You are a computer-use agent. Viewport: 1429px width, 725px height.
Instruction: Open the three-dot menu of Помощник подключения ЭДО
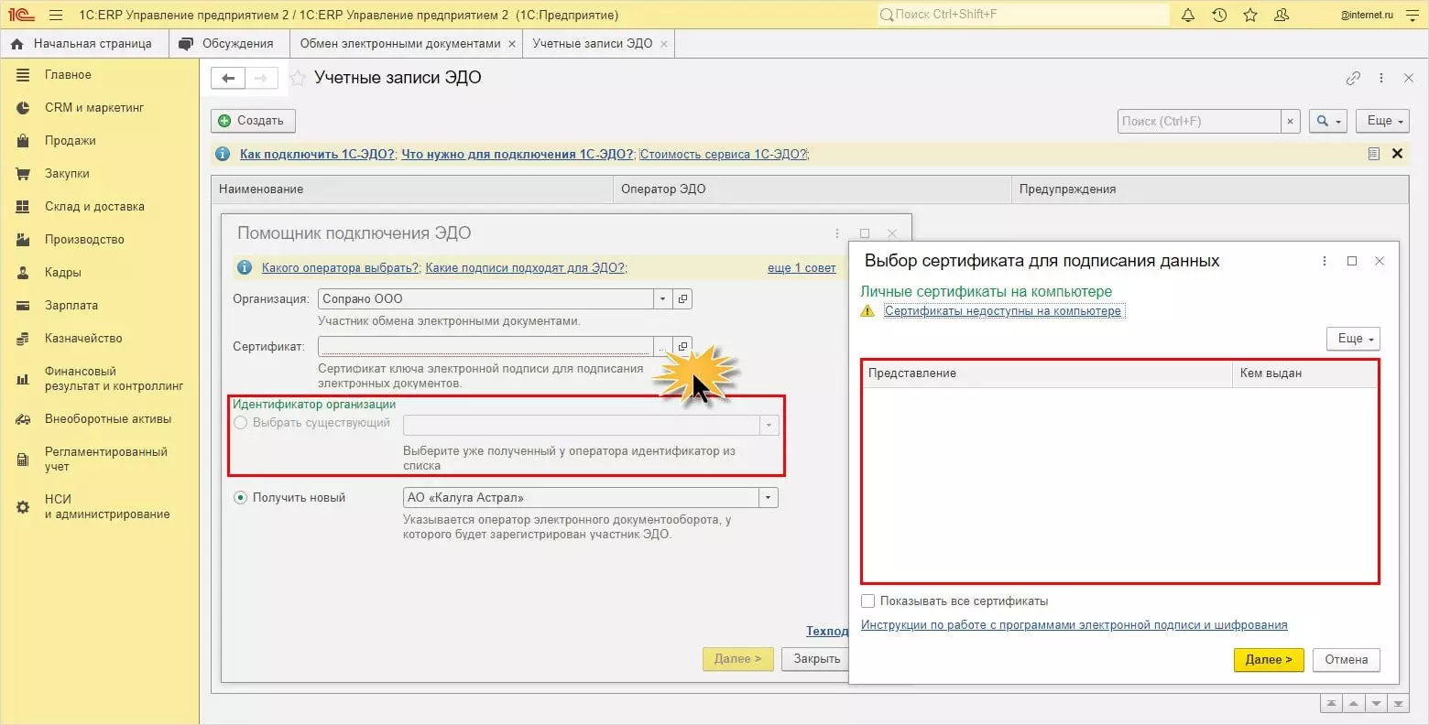coord(837,233)
